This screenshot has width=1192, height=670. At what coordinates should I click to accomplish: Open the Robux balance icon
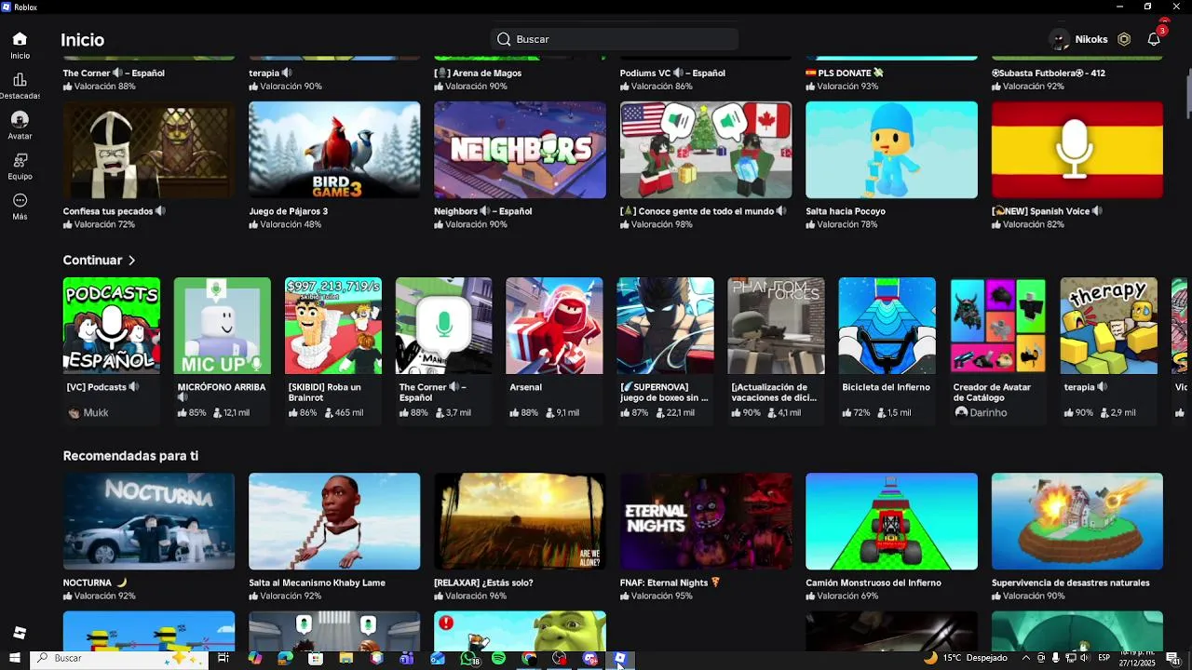1124,39
